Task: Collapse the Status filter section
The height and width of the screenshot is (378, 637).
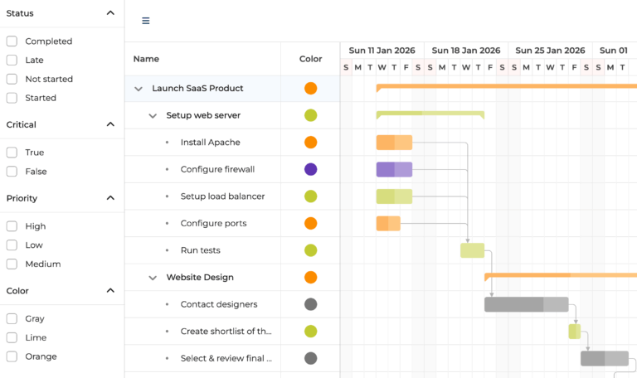Action: tap(110, 13)
